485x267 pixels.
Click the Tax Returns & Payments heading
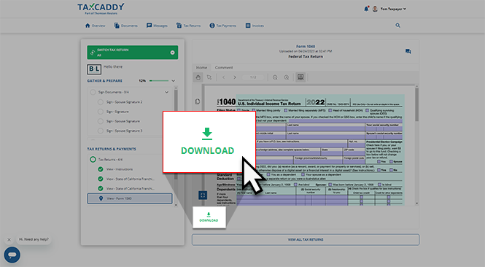pyautogui.click(x=112, y=149)
